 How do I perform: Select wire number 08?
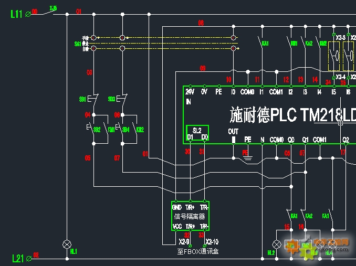point(201,23)
